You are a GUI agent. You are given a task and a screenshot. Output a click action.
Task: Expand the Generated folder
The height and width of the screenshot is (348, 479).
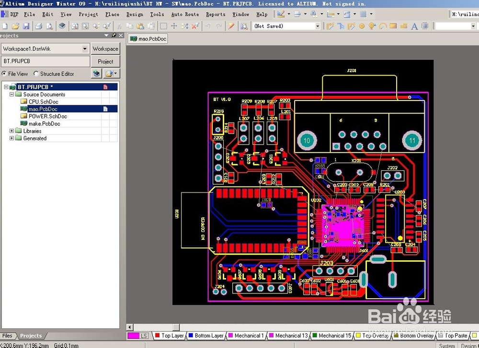coord(11,138)
